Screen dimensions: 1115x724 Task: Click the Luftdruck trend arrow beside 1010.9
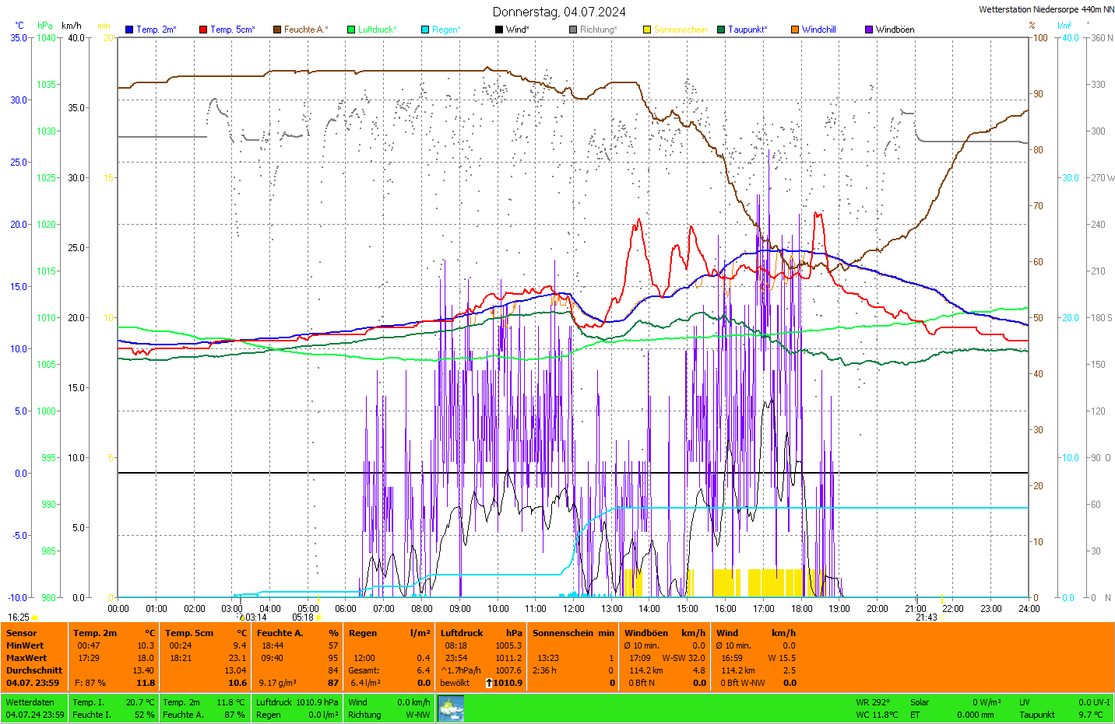pos(488,683)
